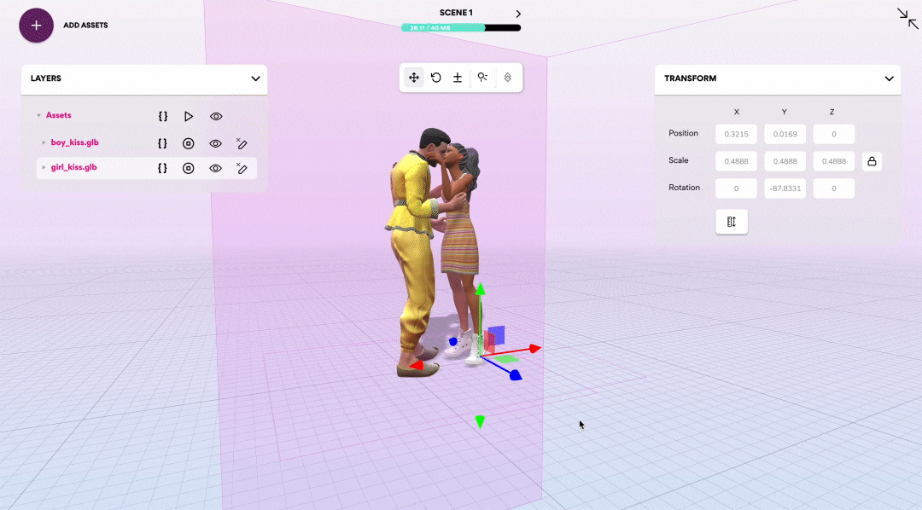Expand the girl_kiss.glb tree item
Image resolution: width=922 pixels, height=510 pixels.
(44, 168)
